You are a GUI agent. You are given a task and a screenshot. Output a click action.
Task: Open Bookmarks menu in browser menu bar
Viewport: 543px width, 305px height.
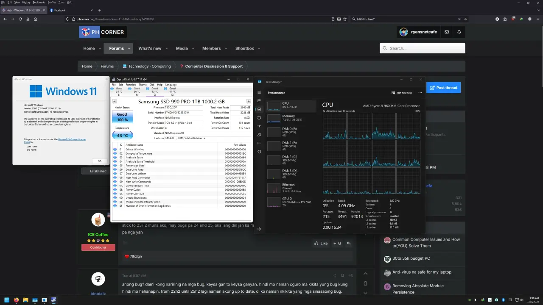click(39, 2)
